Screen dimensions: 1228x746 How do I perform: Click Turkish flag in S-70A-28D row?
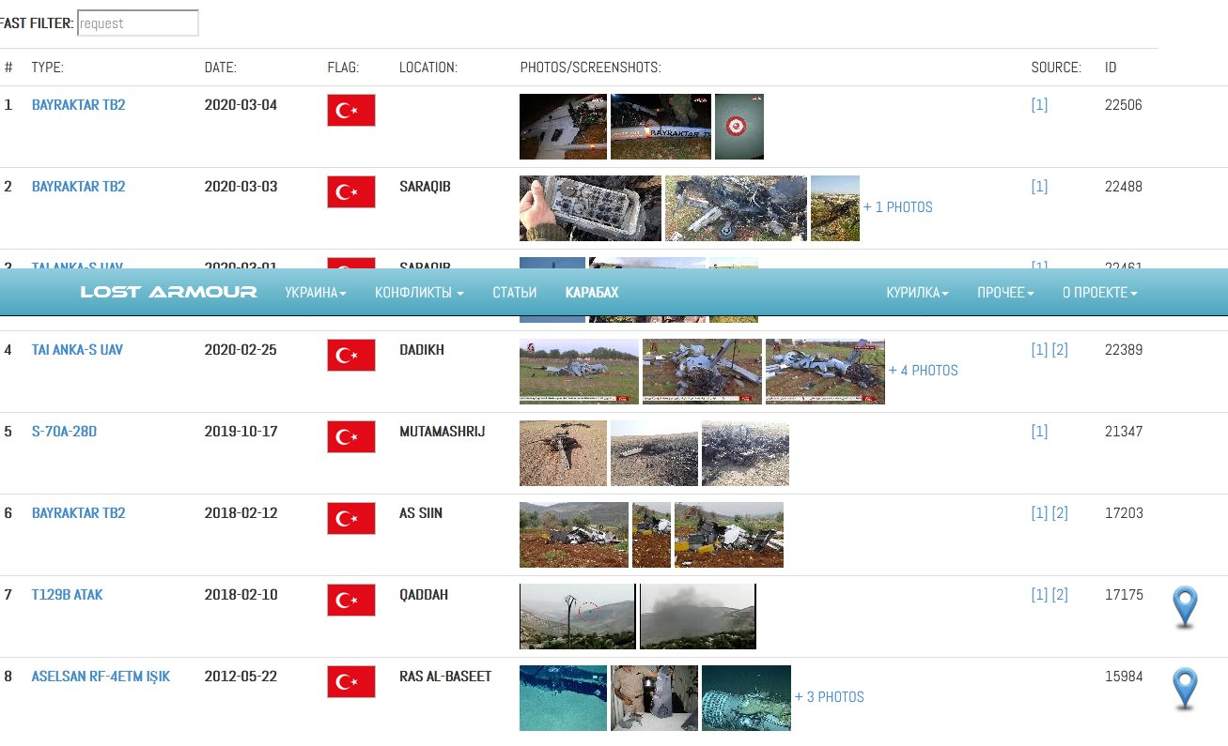click(351, 436)
